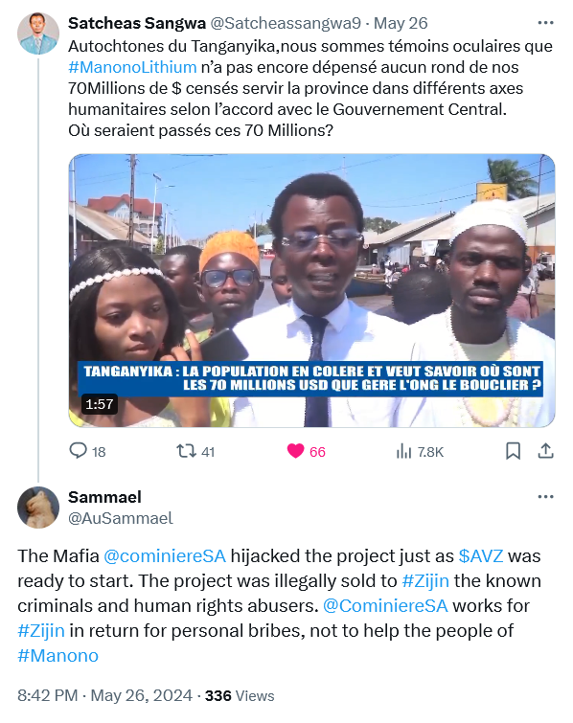Play the Tanganyika video thumbnail
The image size is (573, 723).
tap(311, 290)
